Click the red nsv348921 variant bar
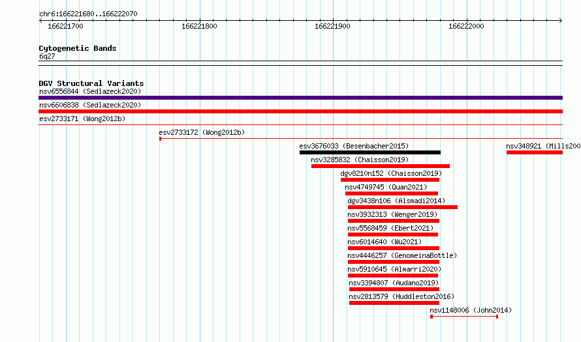The width and height of the screenshot is (581, 342). pos(535,152)
